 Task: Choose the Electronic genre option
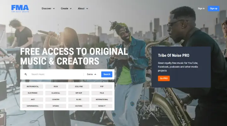pyautogui.click(x=33, y=93)
